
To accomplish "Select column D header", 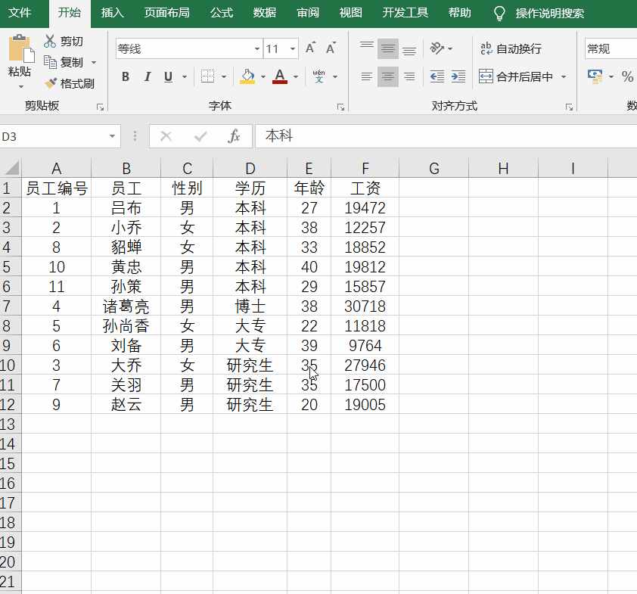I will 250,168.
